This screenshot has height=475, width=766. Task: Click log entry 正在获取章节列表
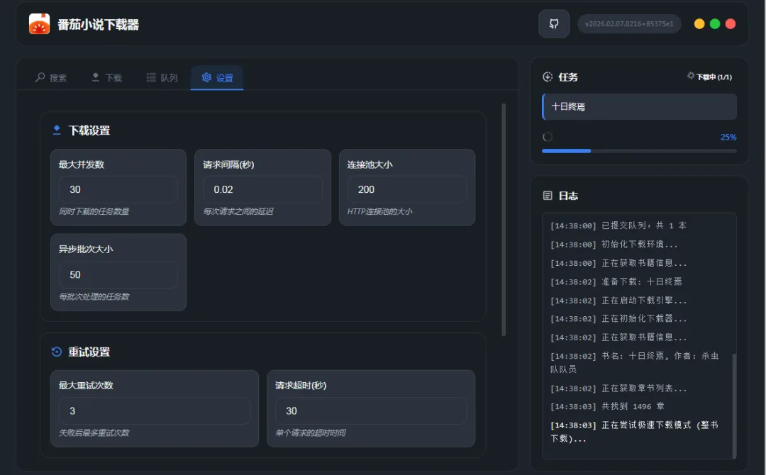click(x=618, y=389)
